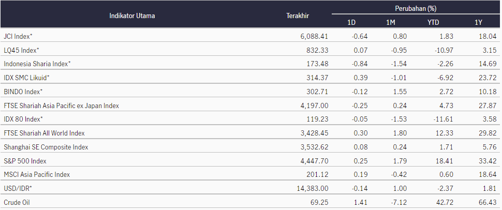
Task: Select the MSCI Asia Pacific Index label
Action: (x=37, y=175)
